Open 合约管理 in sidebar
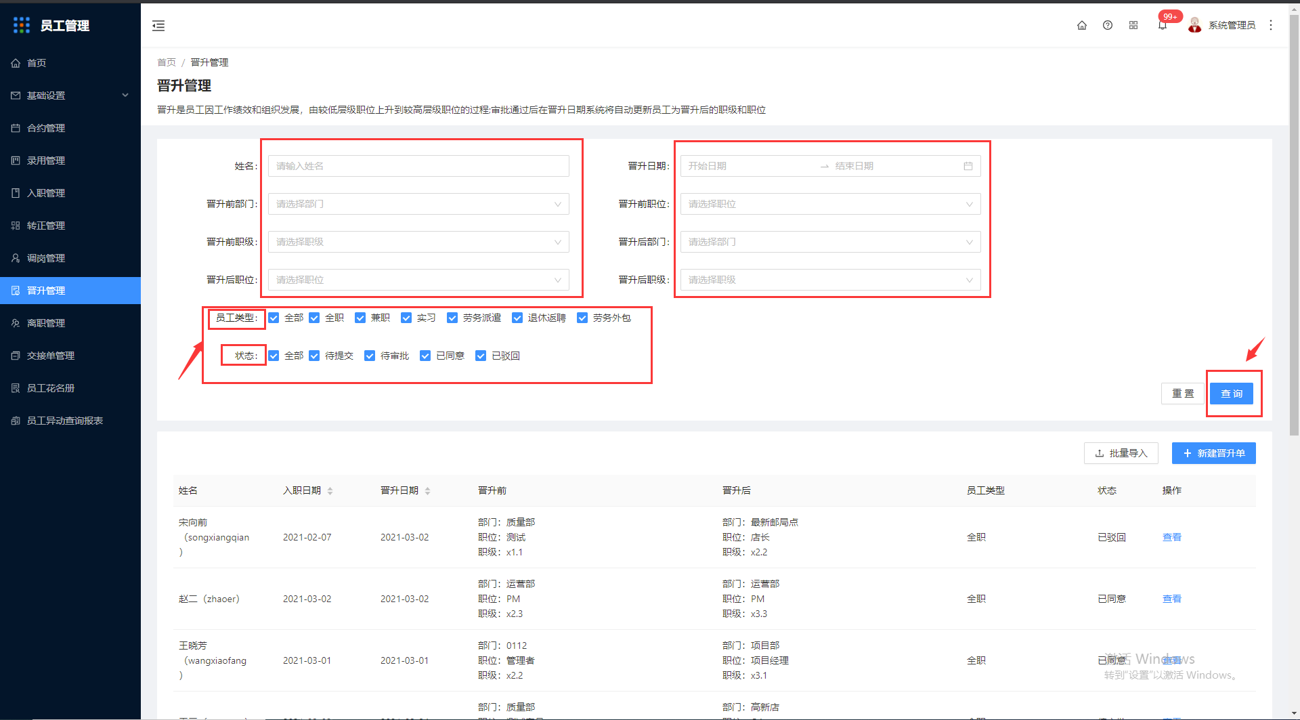Screen dimensions: 1300x720 click(x=70, y=128)
